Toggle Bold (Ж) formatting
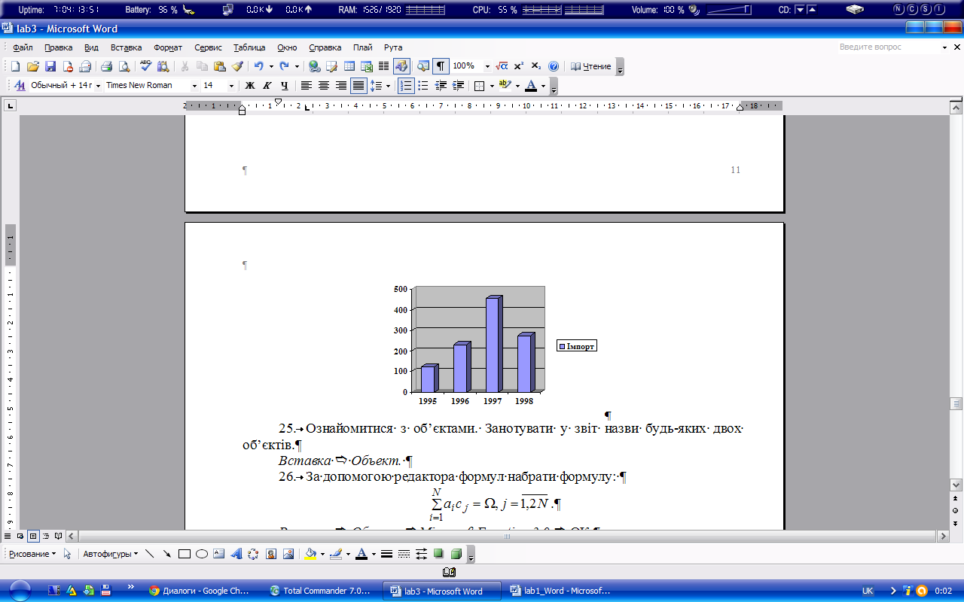The height and width of the screenshot is (602, 964). pos(250,86)
